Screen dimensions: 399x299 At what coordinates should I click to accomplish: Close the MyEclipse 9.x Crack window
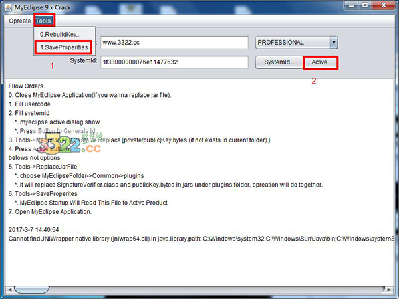pos(384,5)
